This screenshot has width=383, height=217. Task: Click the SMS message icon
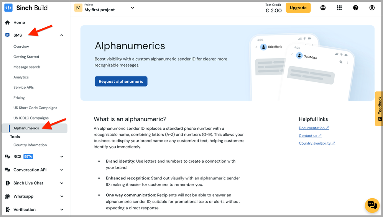pyautogui.click(x=7, y=35)
